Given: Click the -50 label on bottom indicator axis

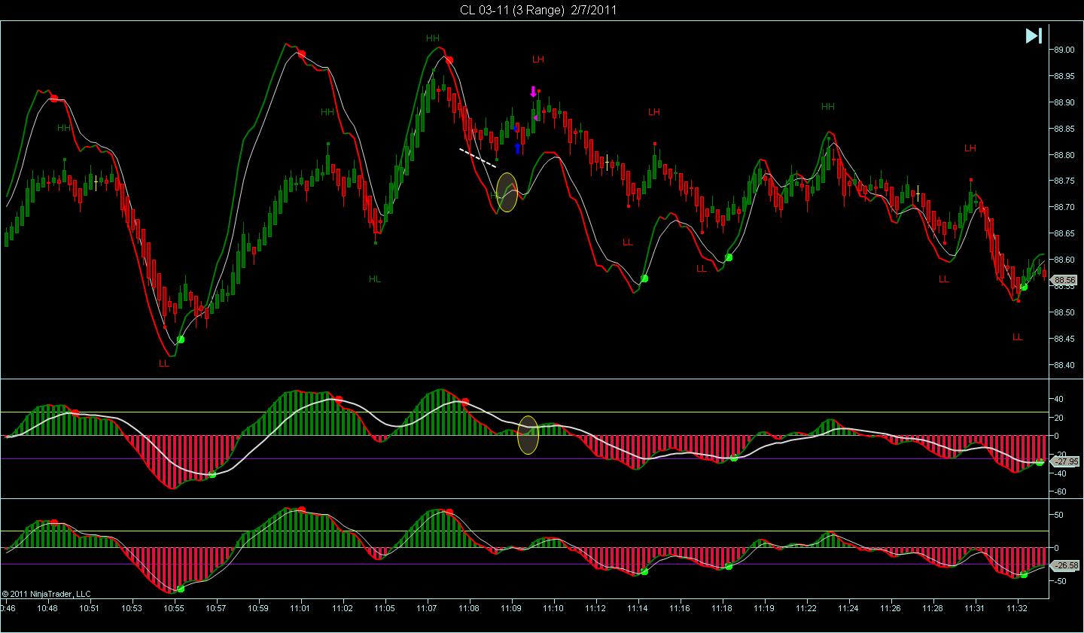Looking at the screenshot, I should point(1059,581).
